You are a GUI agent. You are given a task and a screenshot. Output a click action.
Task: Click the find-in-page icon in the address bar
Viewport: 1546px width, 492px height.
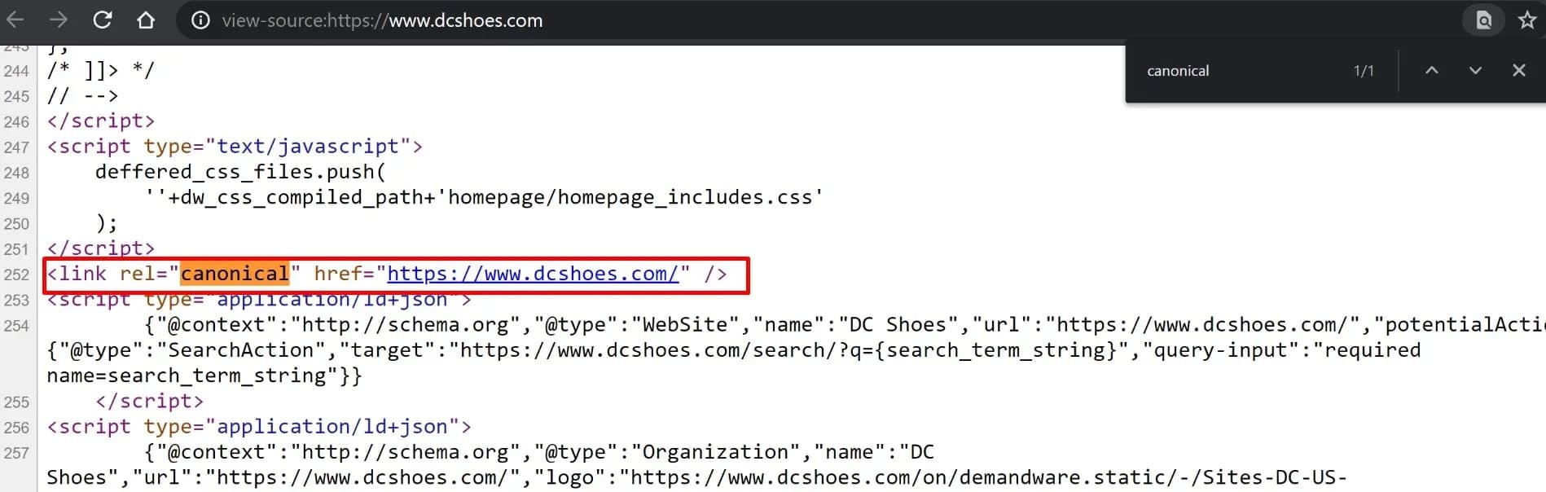point(1484,20)
